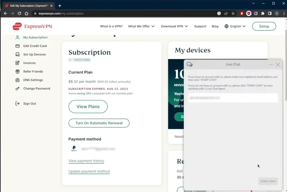Toggle the browser side panel

coord(270,13)
